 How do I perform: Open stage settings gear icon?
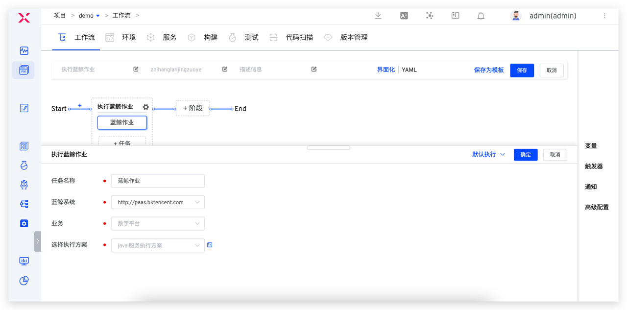pyautogui.click(x=145, y=107)
